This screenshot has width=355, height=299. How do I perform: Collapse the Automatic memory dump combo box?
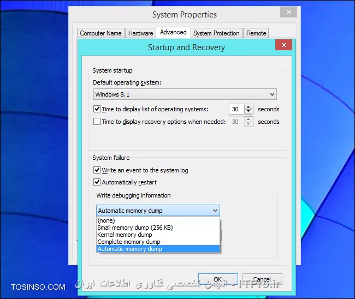(x=158, y=211)
